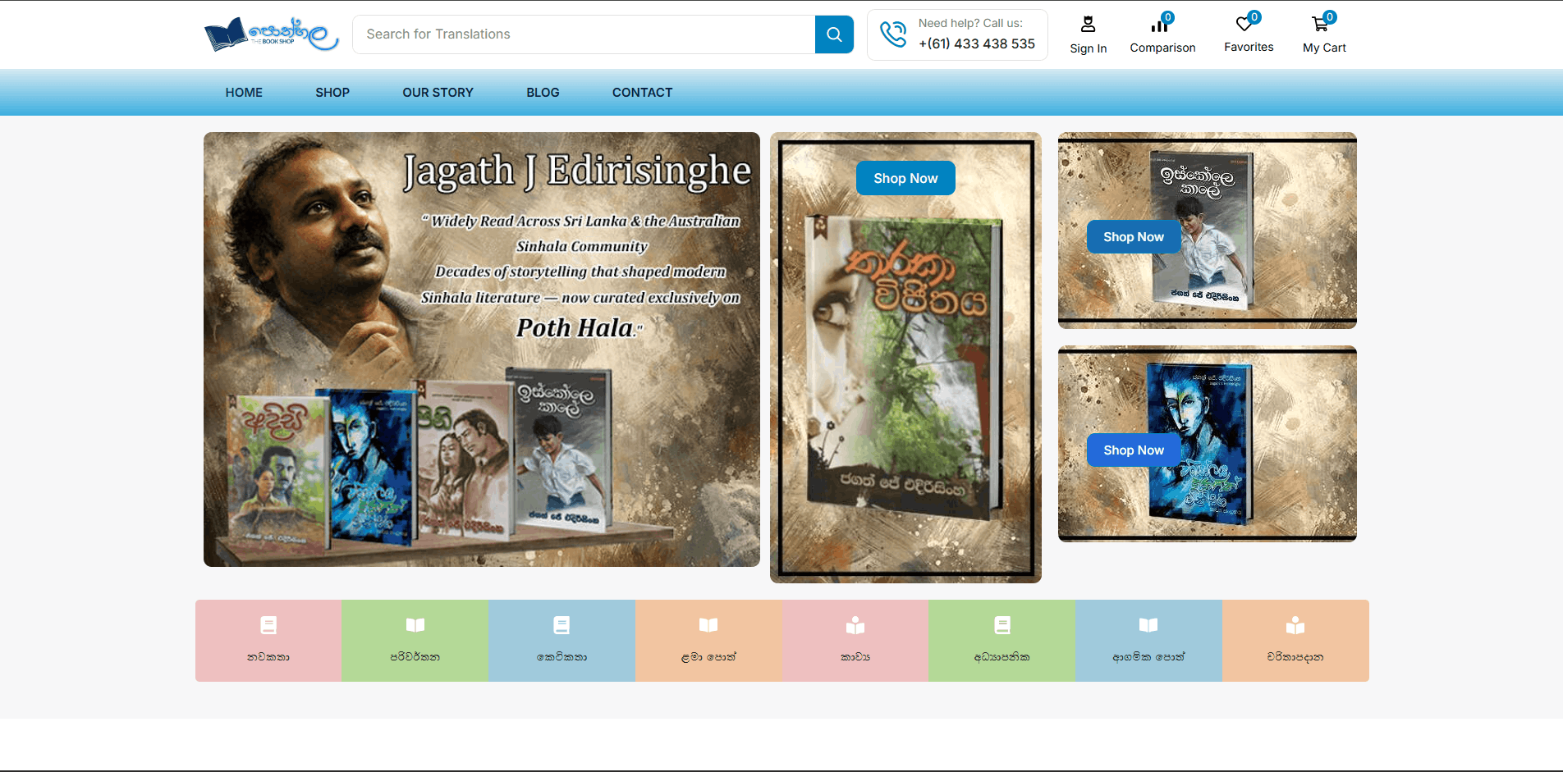Select the blue කෙටිකතා category tile

click(x=561, y=641)
